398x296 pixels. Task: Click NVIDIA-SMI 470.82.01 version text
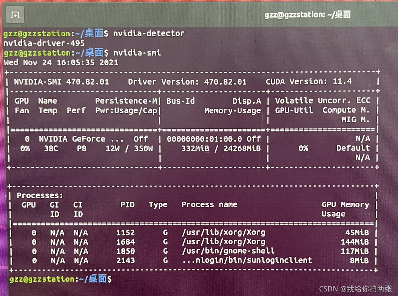(x=62, y=82)
